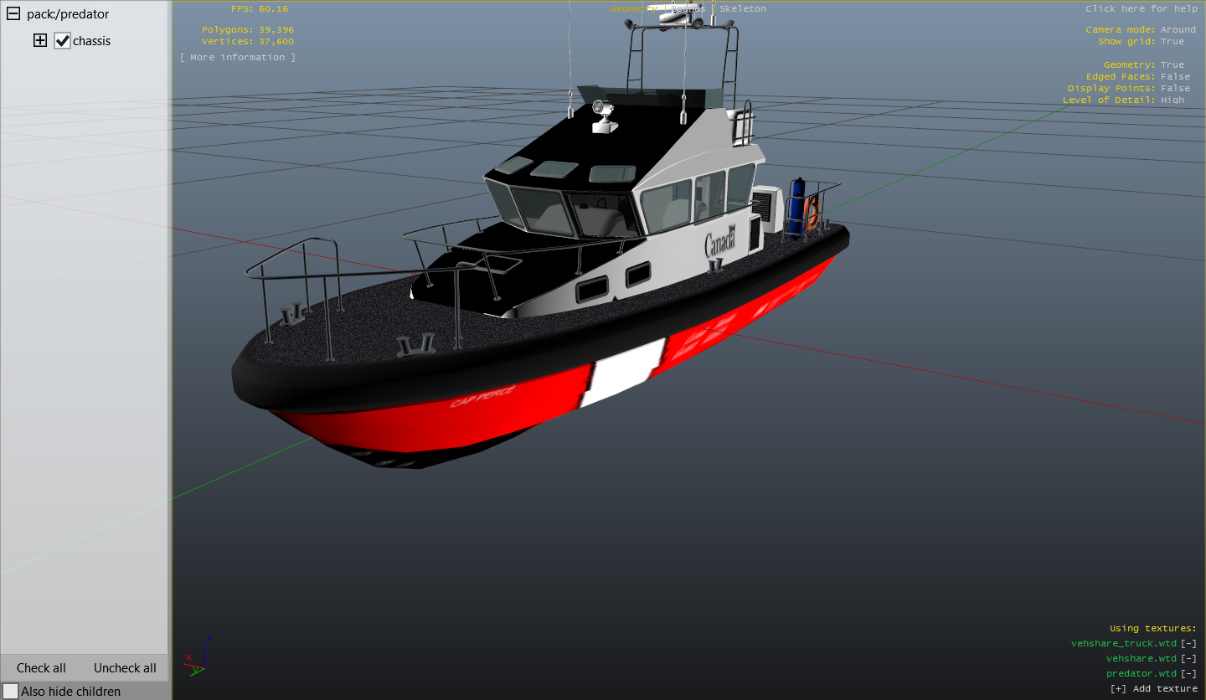Expand the chassis tree node
Viewport: 1206px width, 700px height.
39,40
